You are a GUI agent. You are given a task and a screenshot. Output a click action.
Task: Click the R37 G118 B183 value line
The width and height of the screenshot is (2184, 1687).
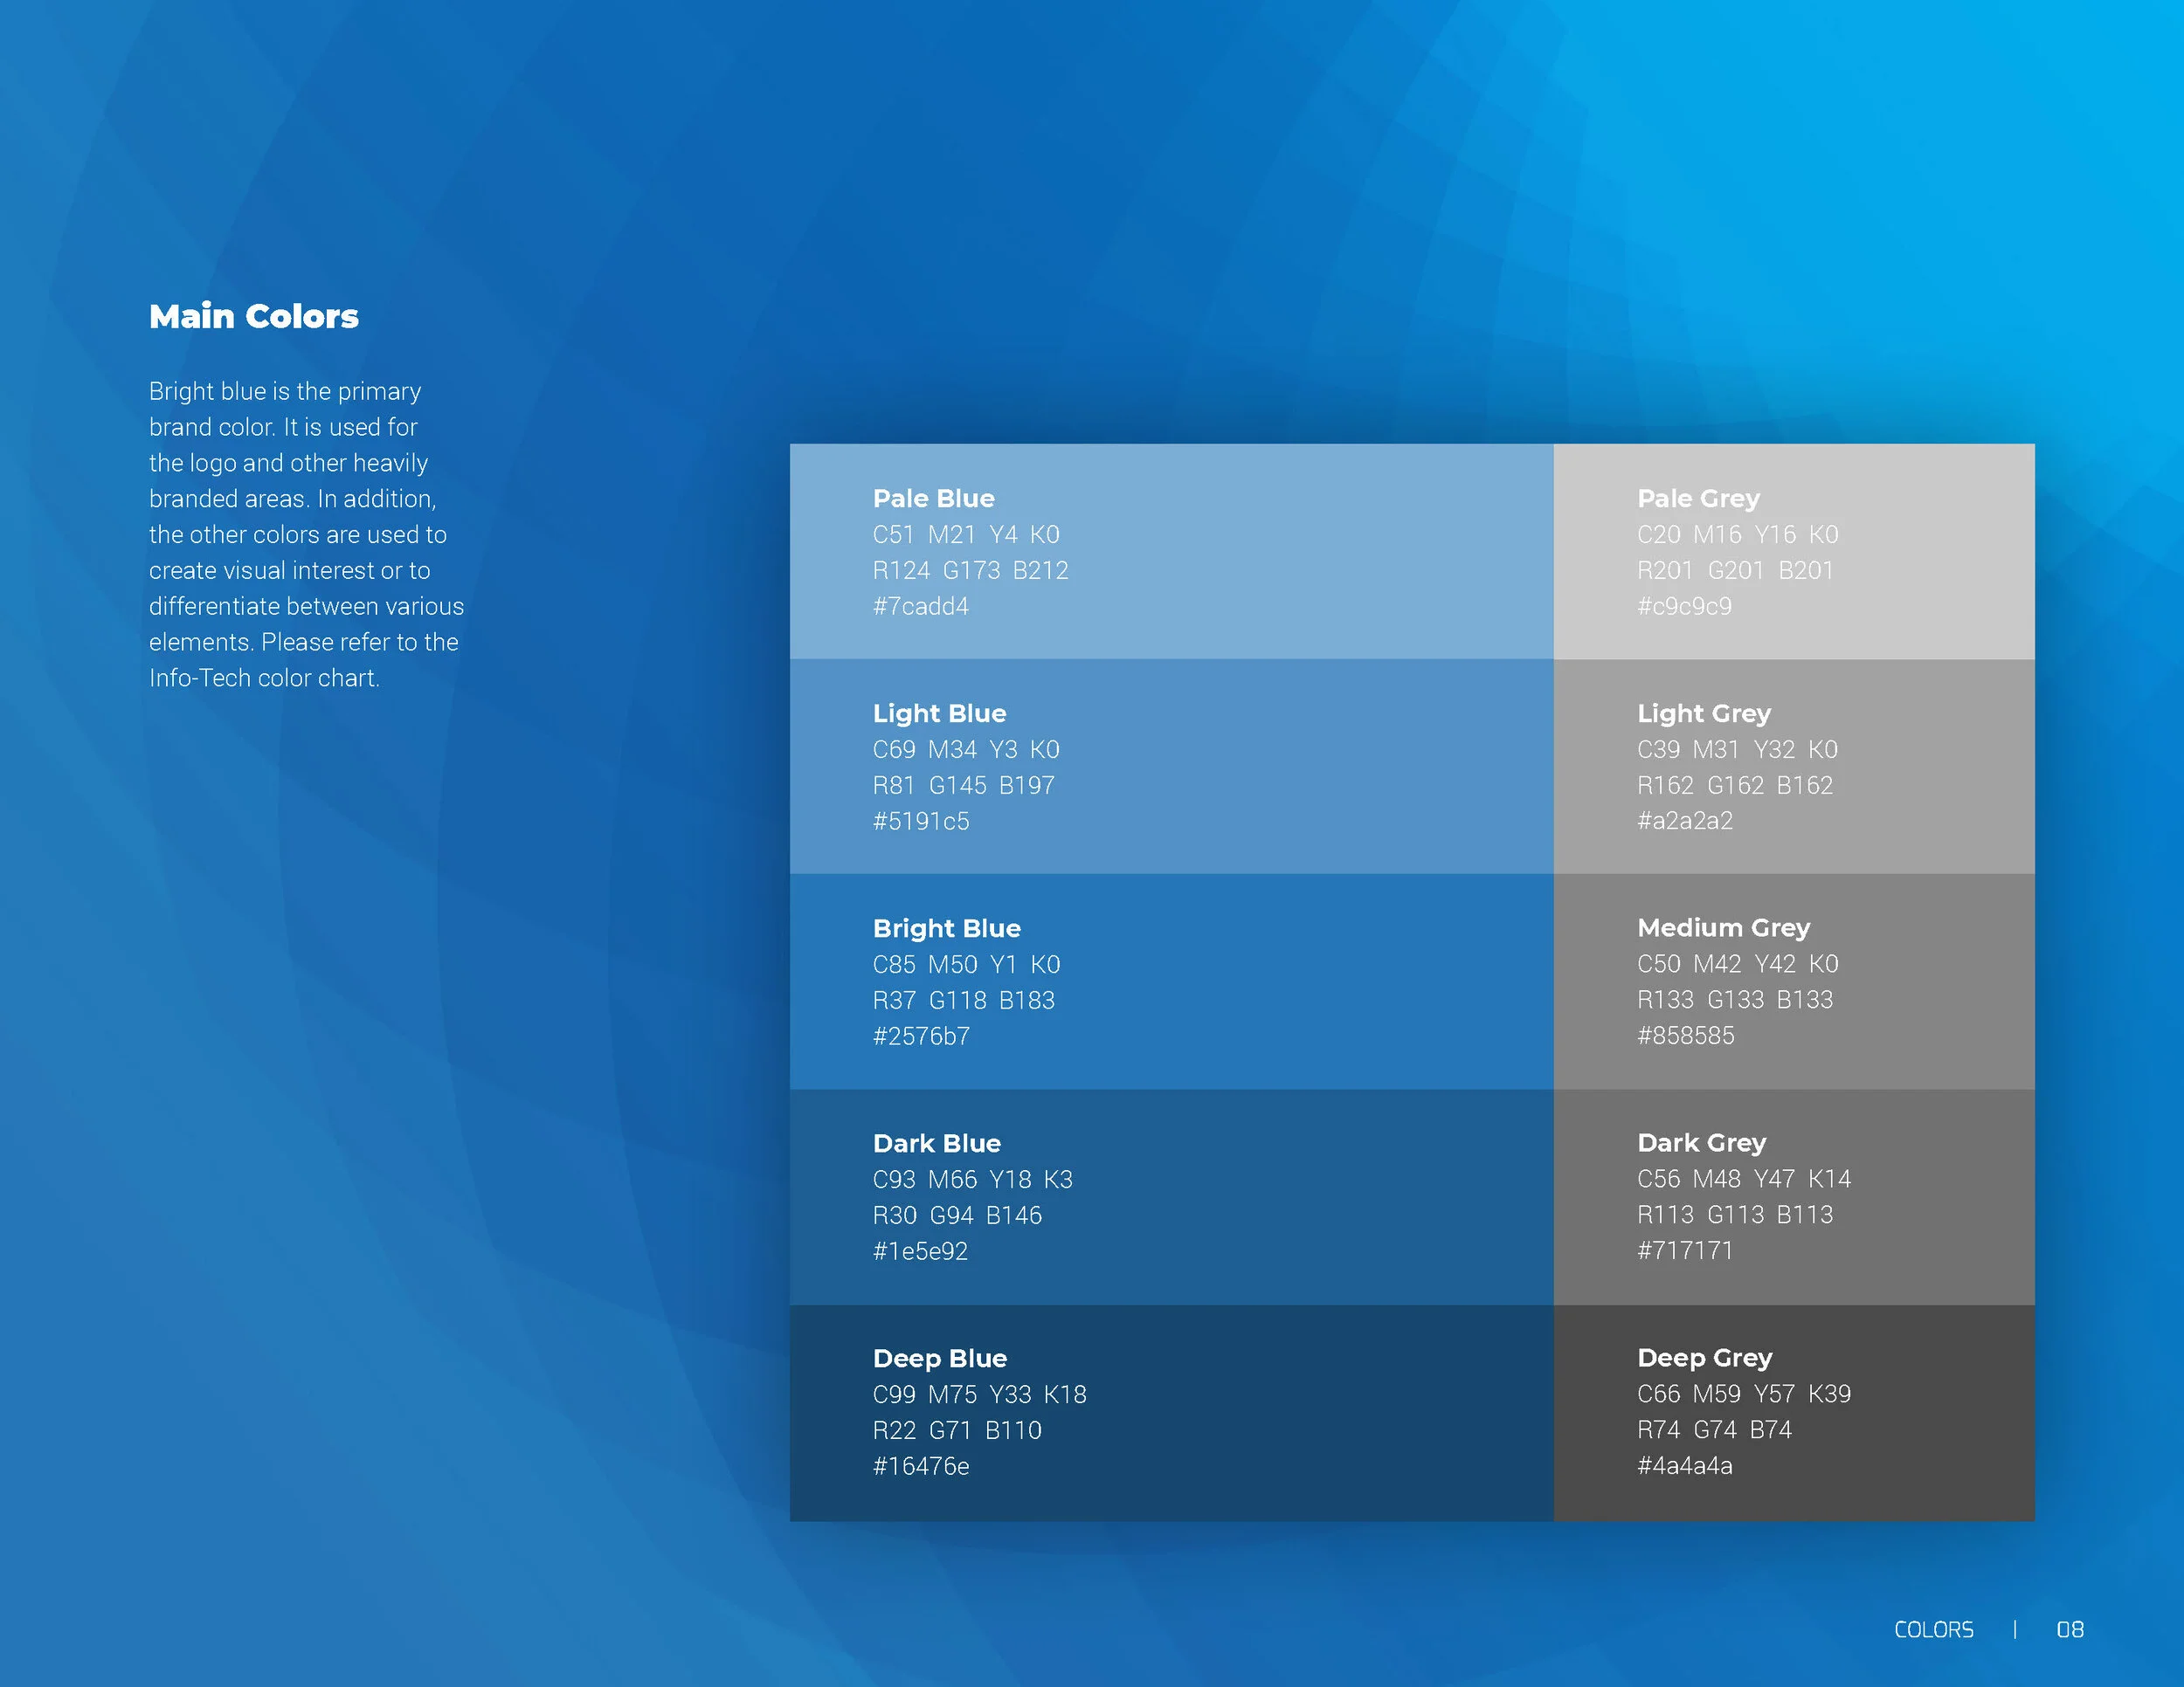click(x=963, y=1001)
